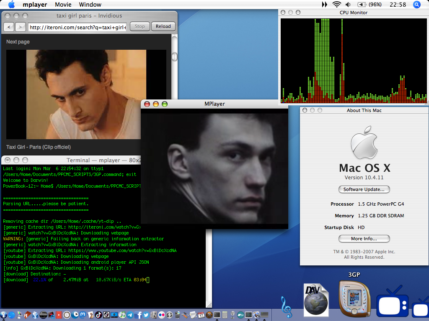Click the Taxi Girl video thumbnail in browser
Screen dimensions: 429x321
point(86,94)
